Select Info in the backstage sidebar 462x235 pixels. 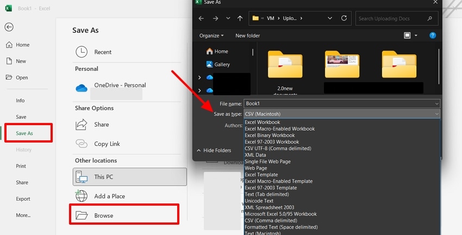(20, 101)
